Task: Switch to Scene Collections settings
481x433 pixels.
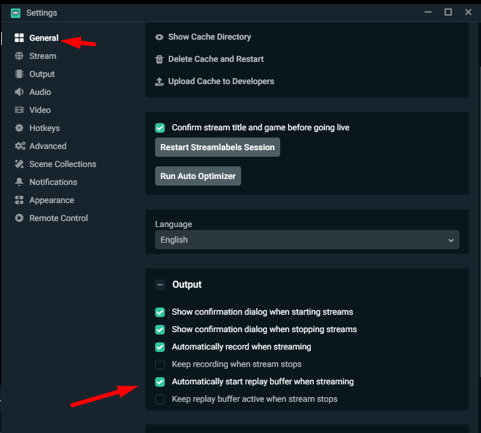Action: (63, 164)
